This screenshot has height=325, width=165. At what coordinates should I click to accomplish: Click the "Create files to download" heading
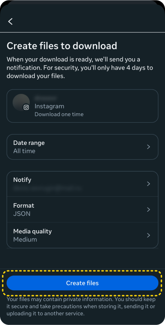coord(62,46)
